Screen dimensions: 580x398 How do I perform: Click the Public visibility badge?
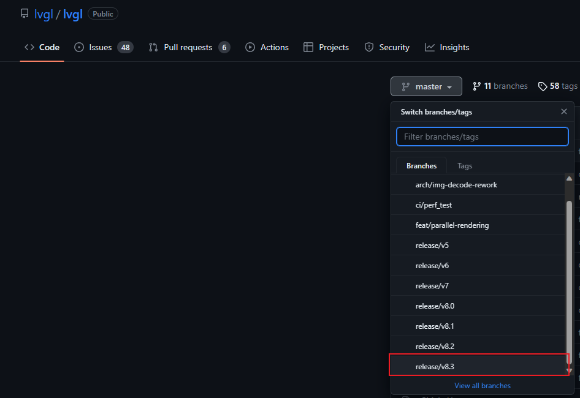tap(103, 13)
